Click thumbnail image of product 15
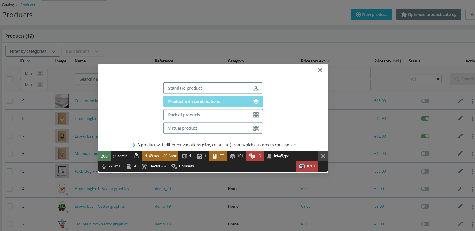 (x=62, y=171)
